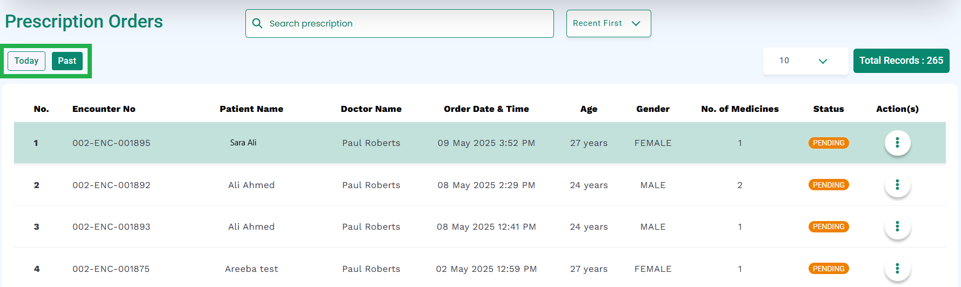Click PENDING status badge for Sara Ali
961x287 pixels.
(x=829, y=143)
